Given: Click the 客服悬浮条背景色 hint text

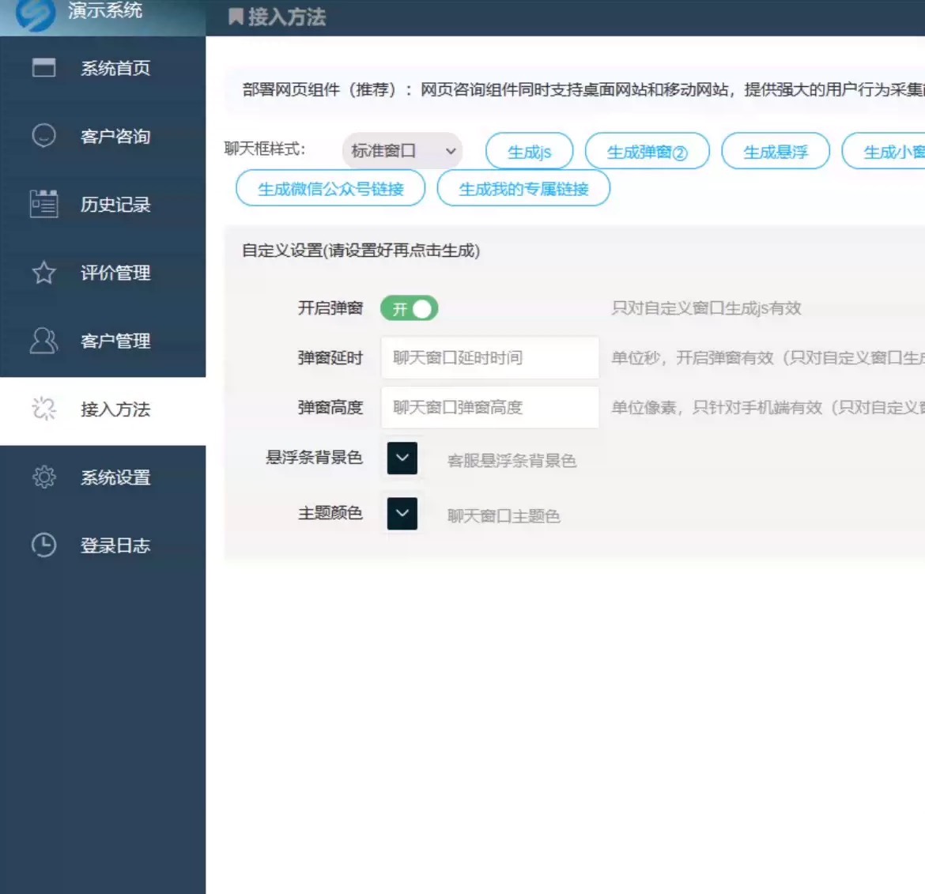Looking at the screenshot, I should pyautogui.click(x=512, y=460).
